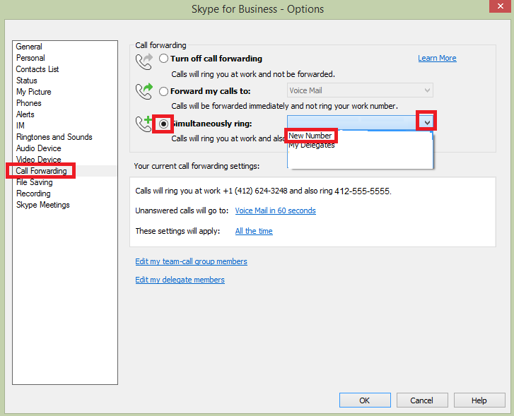
Task: Select Turn off call forwarding radio button
Action: pos(163,59)
